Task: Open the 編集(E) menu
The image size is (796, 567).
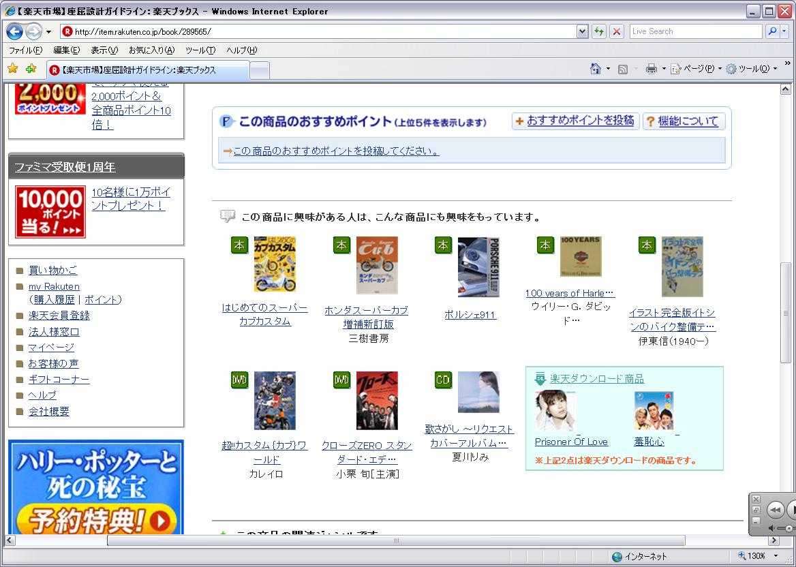Action: point(67,50)
